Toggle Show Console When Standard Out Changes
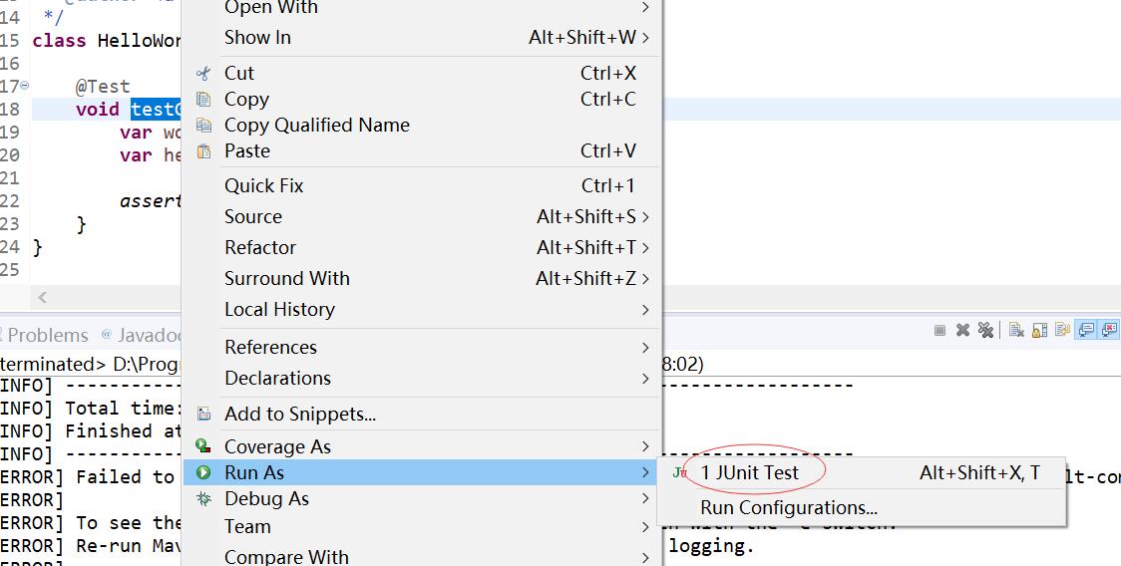This screenshot has width=1121, height=566. pos(1086,330)
